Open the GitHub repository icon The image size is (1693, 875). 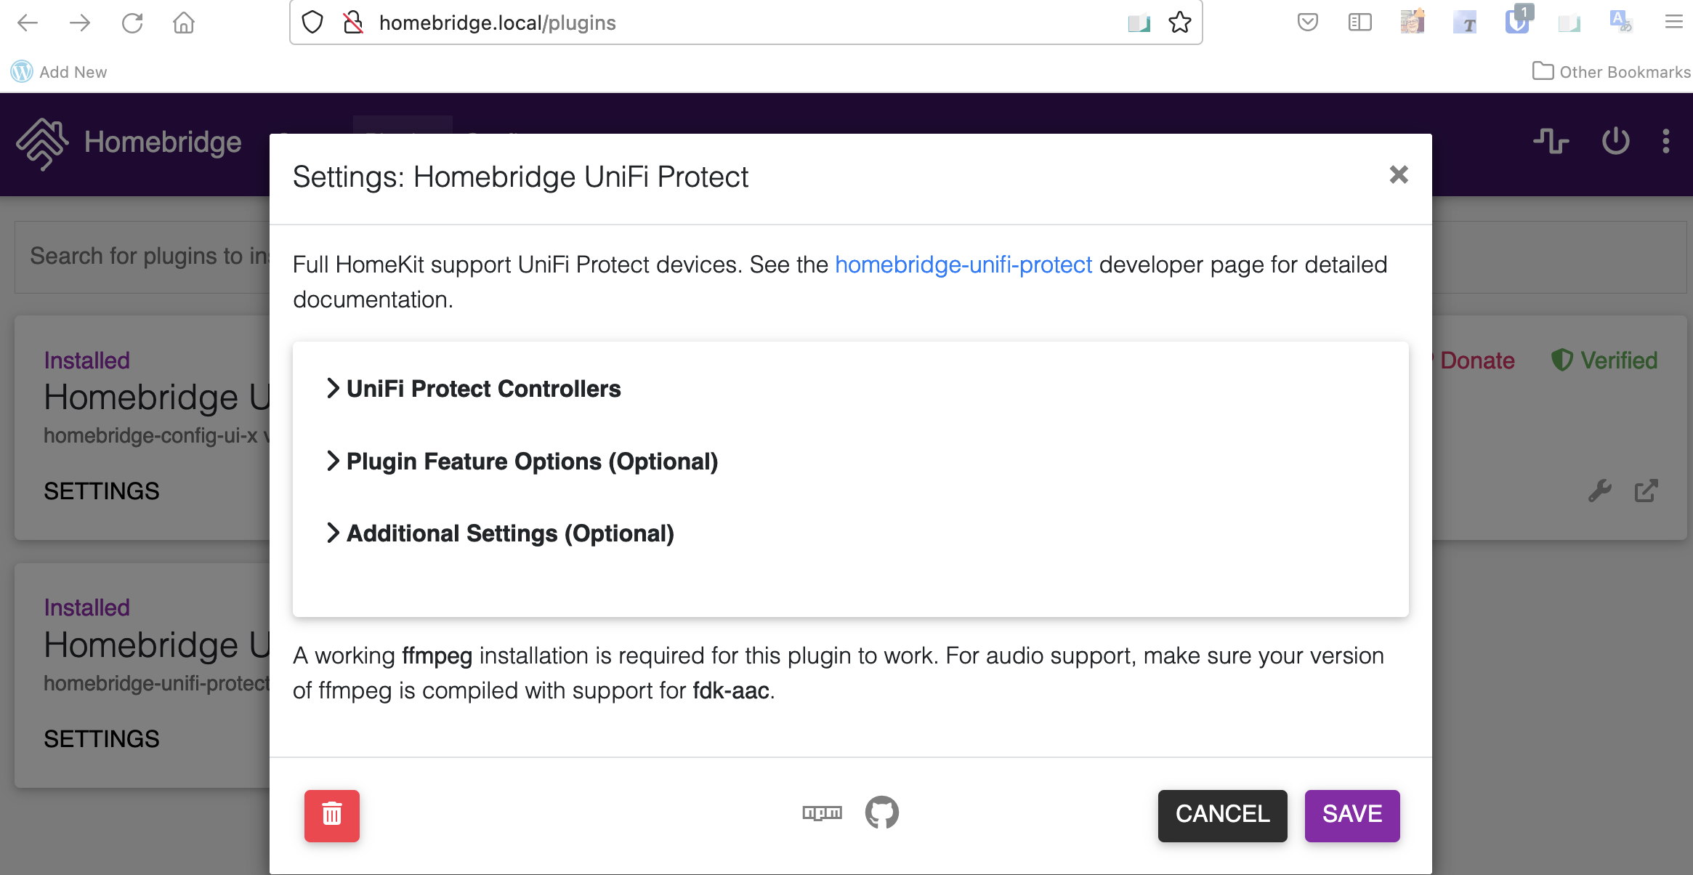881,812
